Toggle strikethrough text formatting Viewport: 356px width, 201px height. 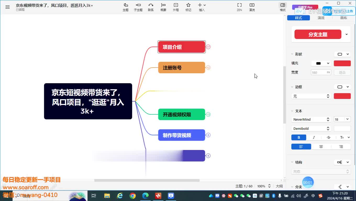point(329,137)
